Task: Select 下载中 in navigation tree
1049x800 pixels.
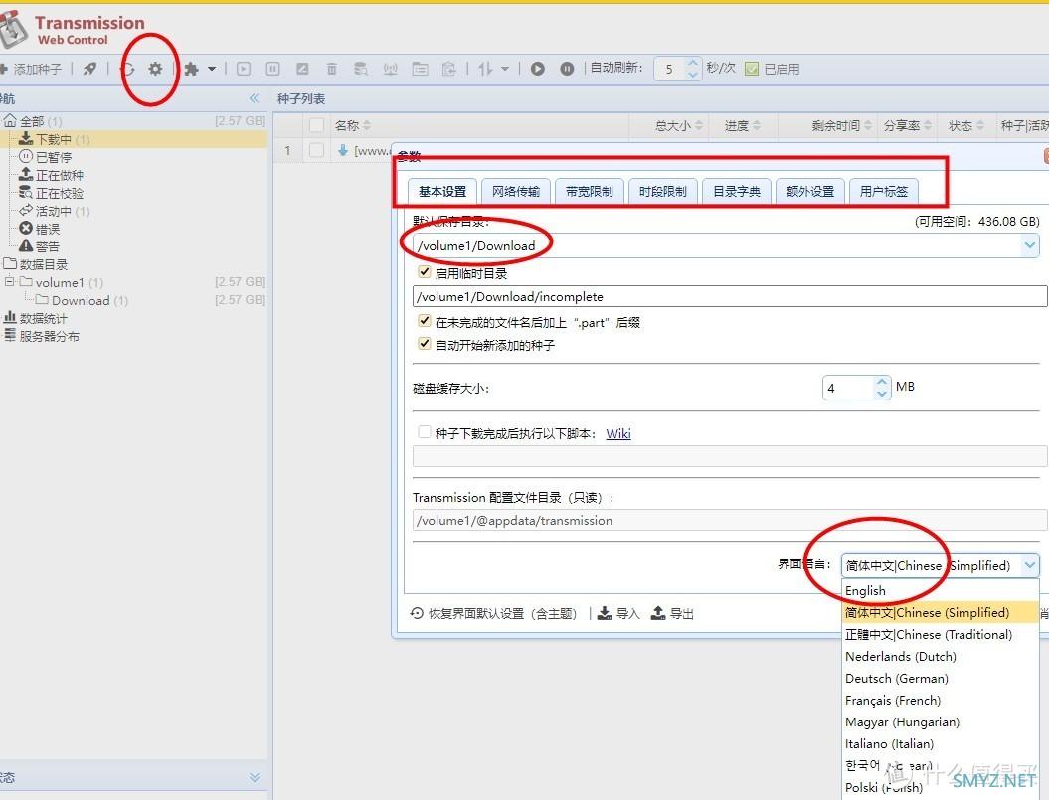Action: coord(54,139)
